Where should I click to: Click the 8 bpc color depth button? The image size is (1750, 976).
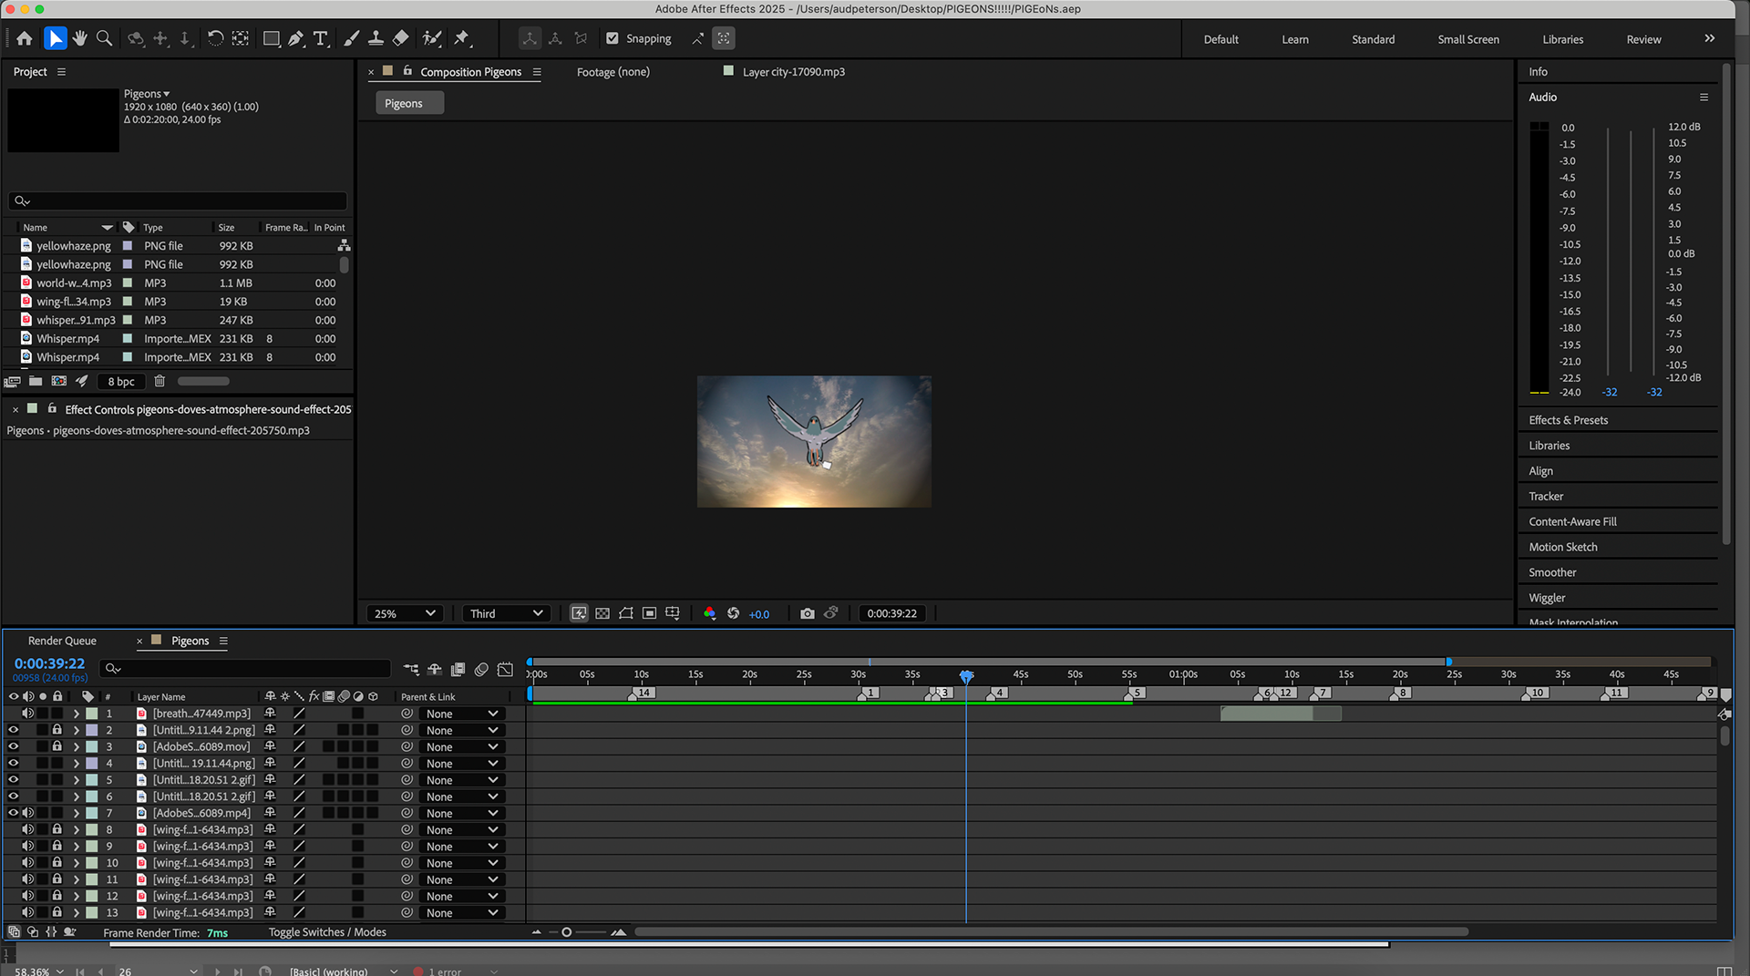[x=121, y=382]
